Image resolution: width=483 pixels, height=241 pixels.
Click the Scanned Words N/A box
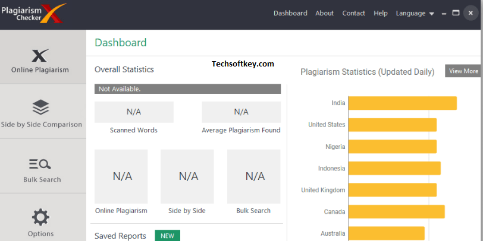[134, 112]
